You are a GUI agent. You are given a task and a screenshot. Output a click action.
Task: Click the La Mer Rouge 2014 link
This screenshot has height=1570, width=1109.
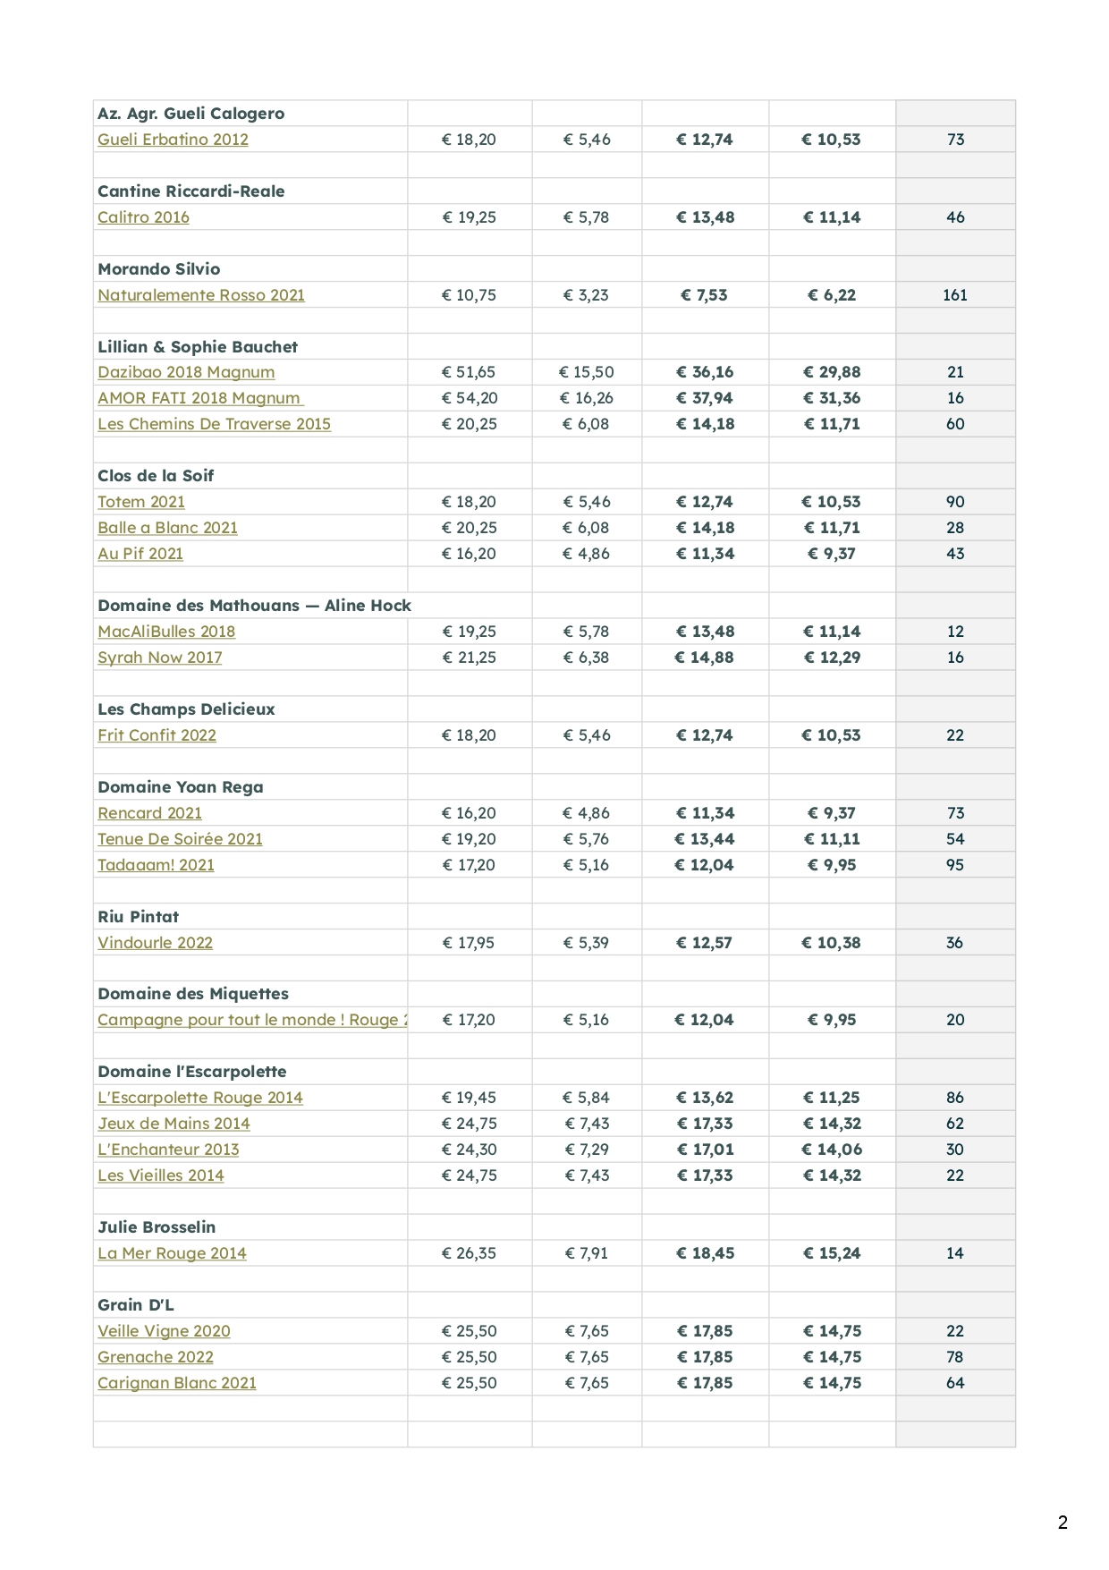point(172,1253)
